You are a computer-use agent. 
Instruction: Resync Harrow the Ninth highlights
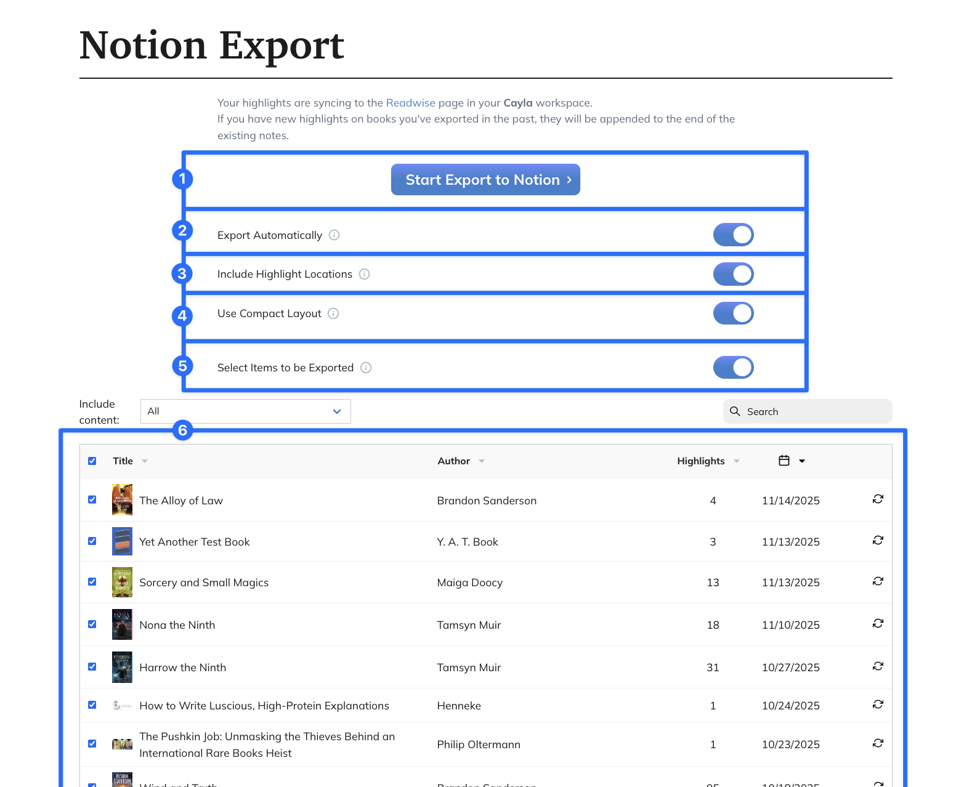[878, 666]
